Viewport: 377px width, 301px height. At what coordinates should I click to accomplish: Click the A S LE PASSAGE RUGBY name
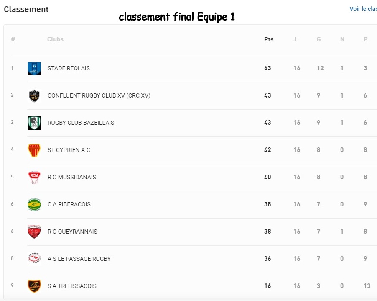click(79, 259)
